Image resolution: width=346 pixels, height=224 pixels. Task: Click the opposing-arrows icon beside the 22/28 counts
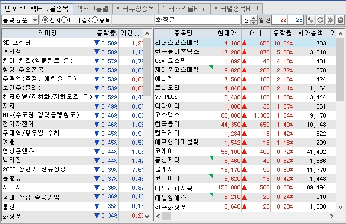tap(310, 20)
